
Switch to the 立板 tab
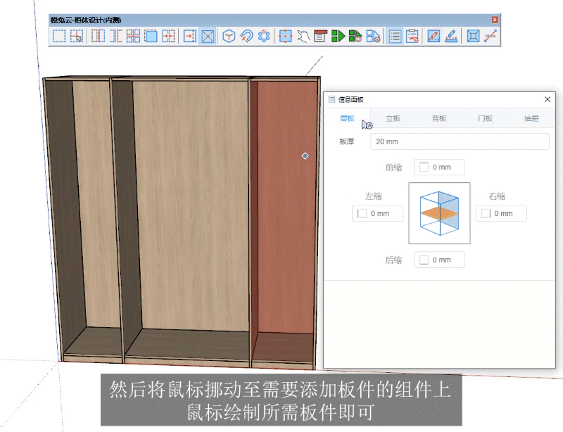point(393,118)
